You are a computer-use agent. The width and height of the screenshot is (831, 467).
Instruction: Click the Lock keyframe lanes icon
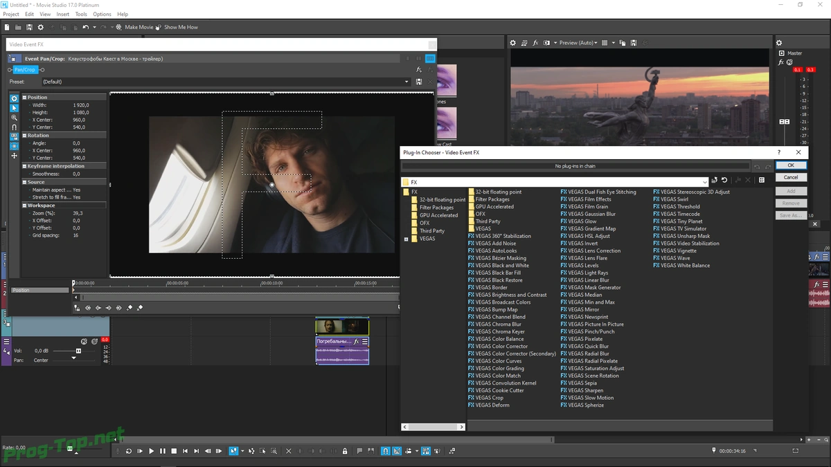[78, 308]
